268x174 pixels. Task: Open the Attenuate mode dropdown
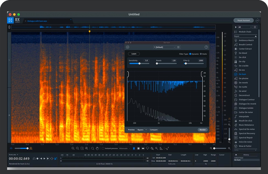[125, 148]
